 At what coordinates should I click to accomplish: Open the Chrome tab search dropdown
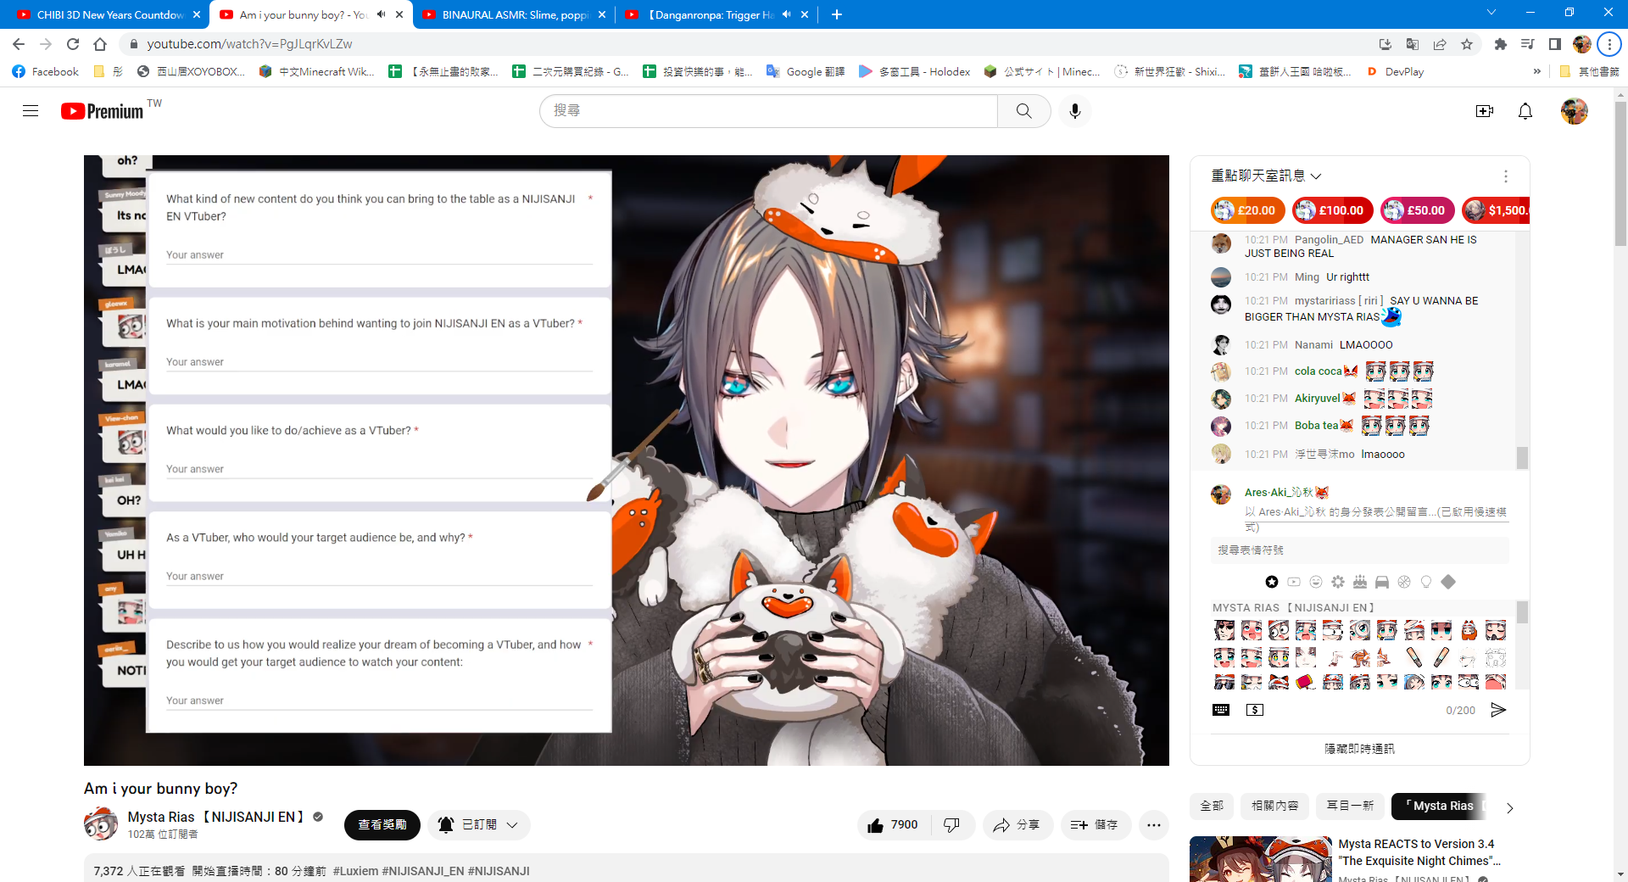coord(1491,13)
